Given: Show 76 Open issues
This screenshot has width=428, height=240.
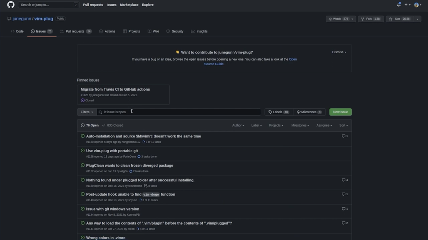Looking at the screenshot, I should (90, 125).
